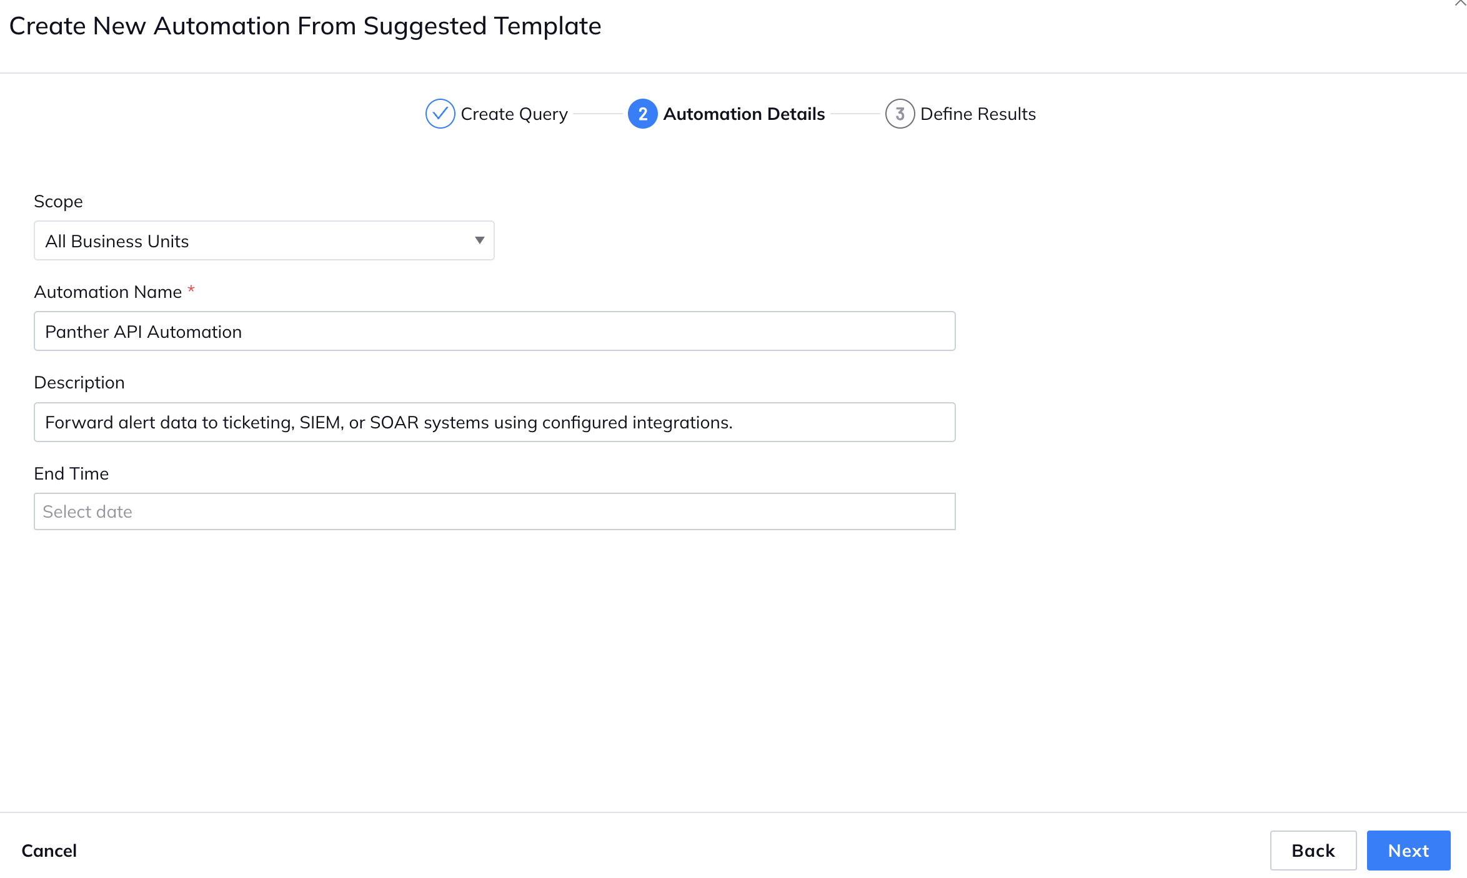1467x878 pixels.
Task: Click the Scope label above the dropdown
Action: (57, 201)
